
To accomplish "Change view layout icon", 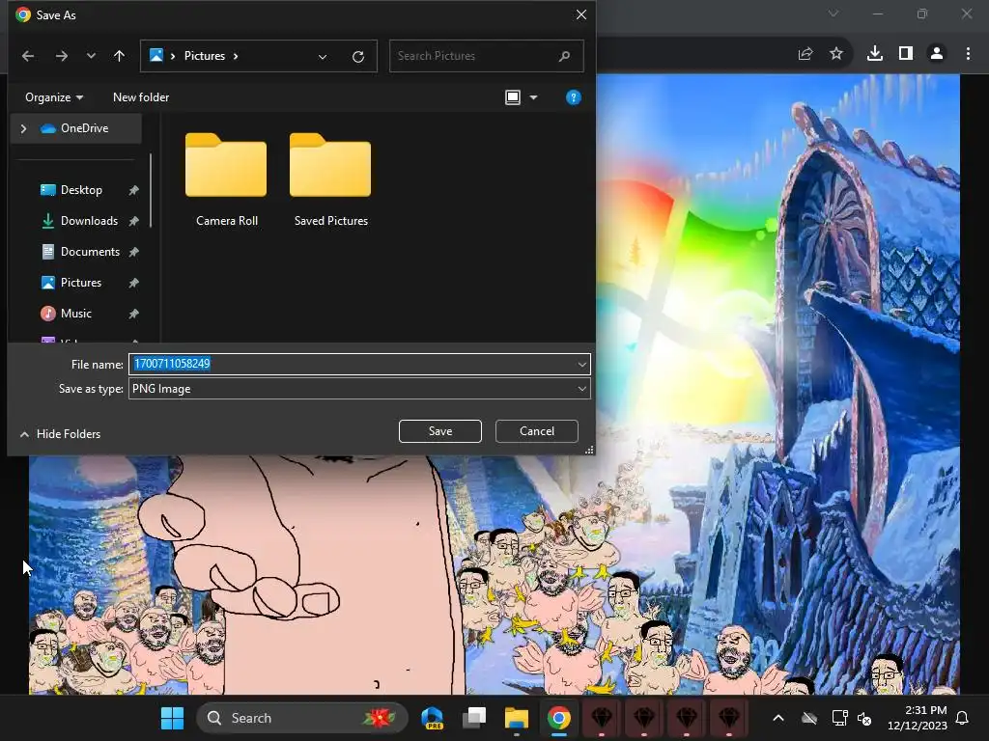I will (513, 97).
